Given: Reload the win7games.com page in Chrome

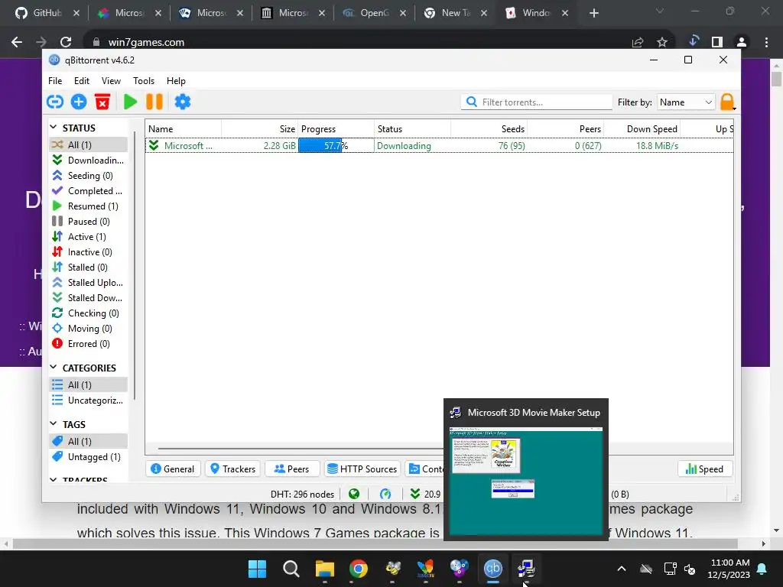Looking at the screenshot, I should pyautogui.click(x=66, y=42).
